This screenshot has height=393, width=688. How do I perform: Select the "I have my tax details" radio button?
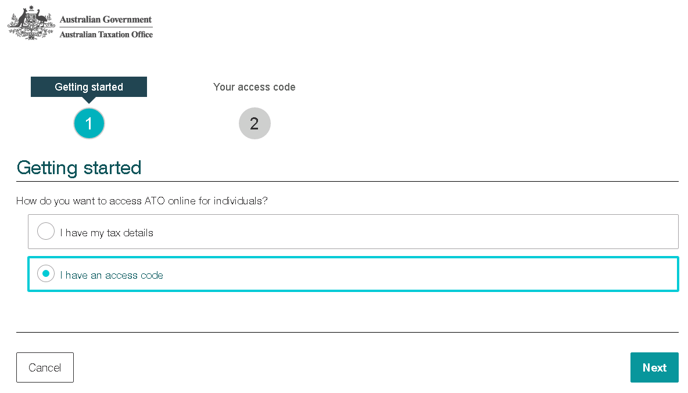tap(46, 232)
